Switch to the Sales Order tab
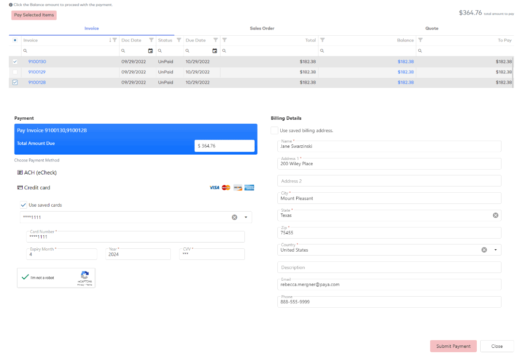This screenshot has height=358, width=517. [262, 29]
